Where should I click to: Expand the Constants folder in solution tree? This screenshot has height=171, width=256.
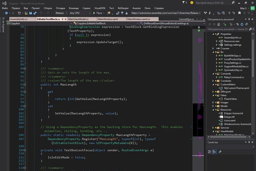point(213,81)
